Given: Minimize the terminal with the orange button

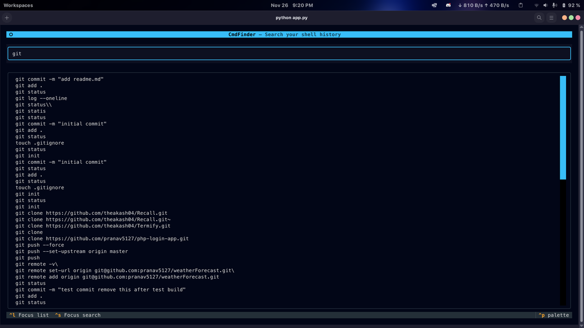Looking at the screenshot, I should [x=565, y=17].
